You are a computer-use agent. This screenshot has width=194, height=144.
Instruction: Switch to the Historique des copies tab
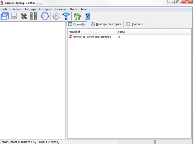pyautogui.click(x=106, y=24)
